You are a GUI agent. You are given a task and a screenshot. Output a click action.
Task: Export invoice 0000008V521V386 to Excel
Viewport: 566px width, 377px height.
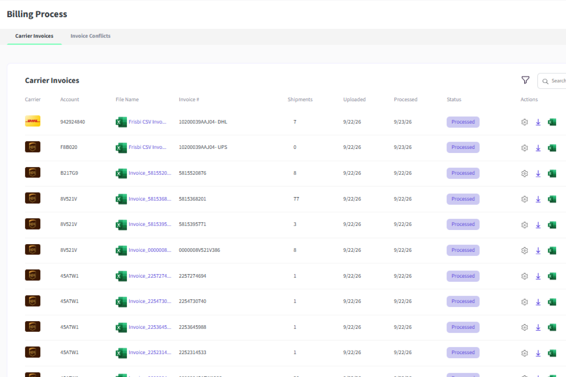pyautogui.click(x=552, y=250)
